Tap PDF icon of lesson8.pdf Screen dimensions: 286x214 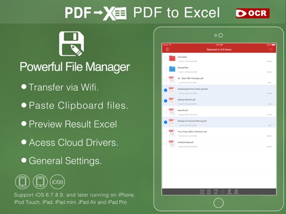[x=172, y=112]
